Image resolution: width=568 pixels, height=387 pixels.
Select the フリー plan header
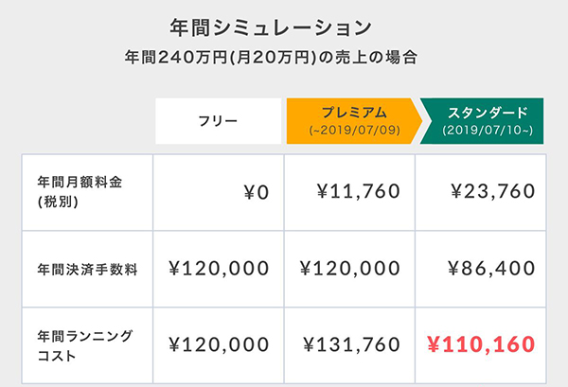(219, 121)
